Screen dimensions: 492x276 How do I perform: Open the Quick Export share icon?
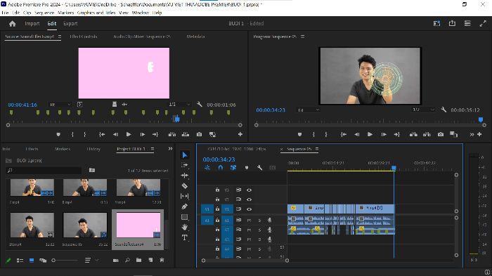[452, 23]
